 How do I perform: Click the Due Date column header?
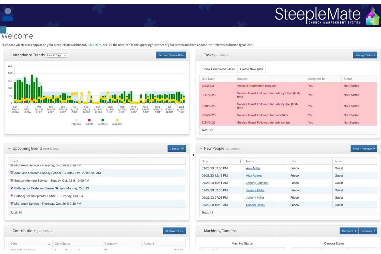point(217,79)
